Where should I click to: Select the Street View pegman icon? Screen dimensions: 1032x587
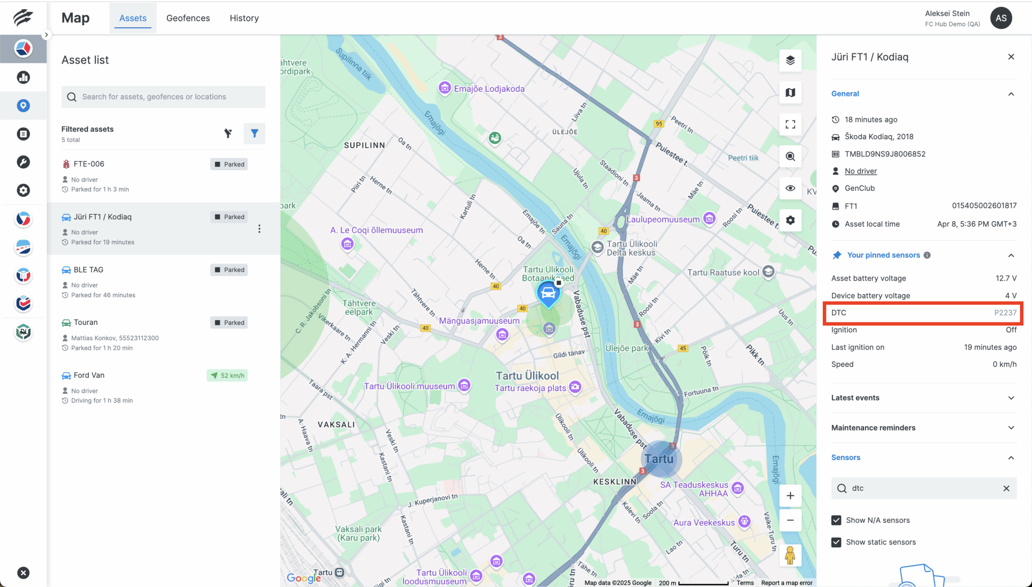pos(790,555)
